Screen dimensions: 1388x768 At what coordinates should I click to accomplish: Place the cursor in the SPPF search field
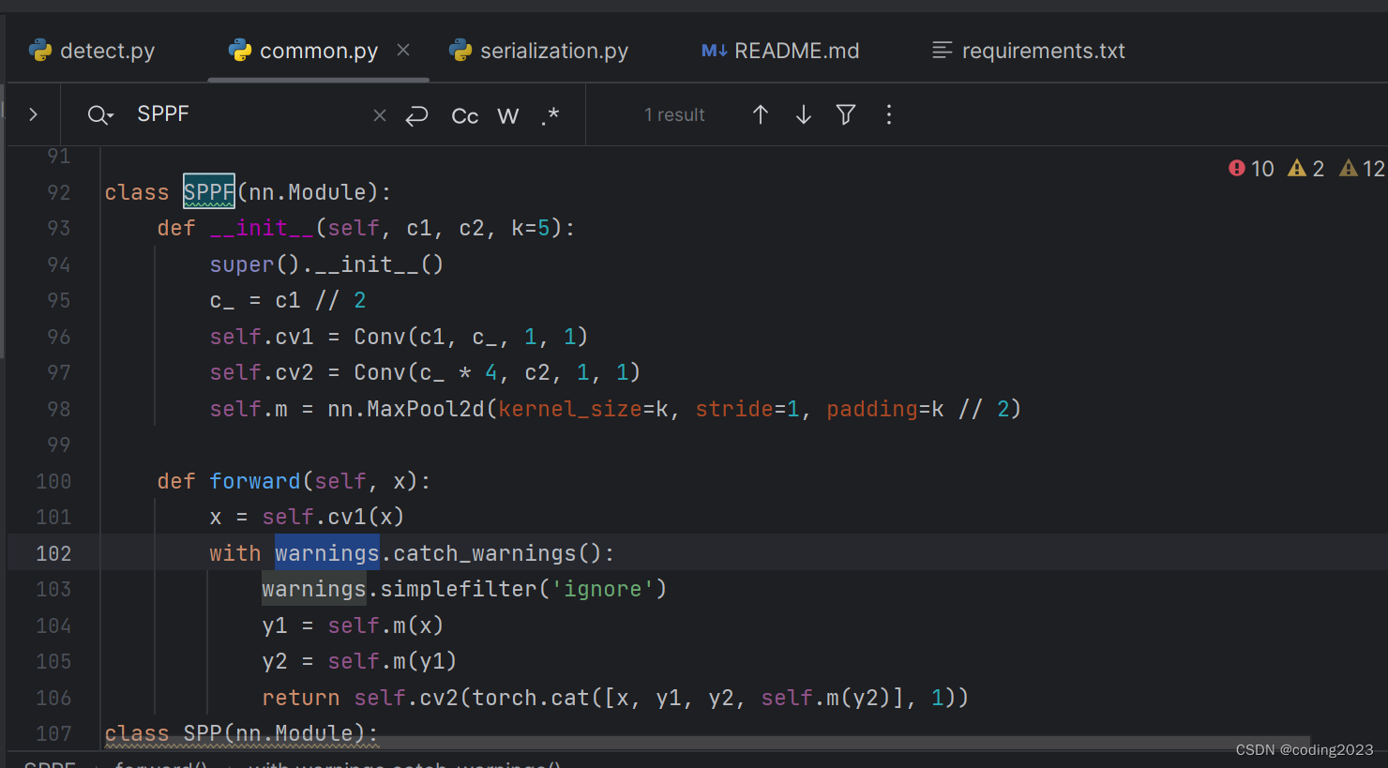(234, 113)
